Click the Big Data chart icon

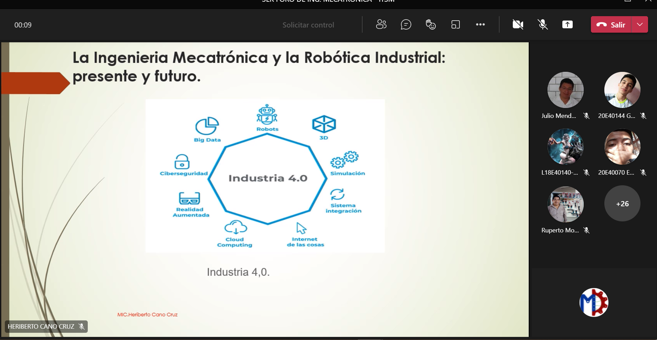tap(207, 126)
